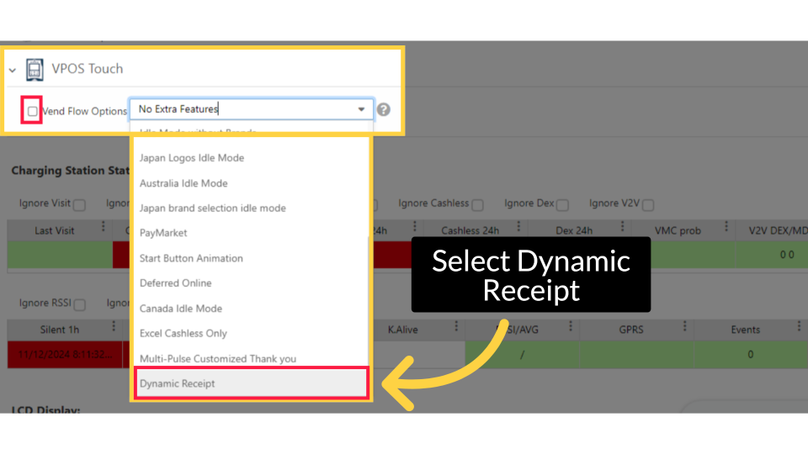This screenshot has height=454, width=808.
Task: Click the Events cell showing 0
Action: pos(750,354)
